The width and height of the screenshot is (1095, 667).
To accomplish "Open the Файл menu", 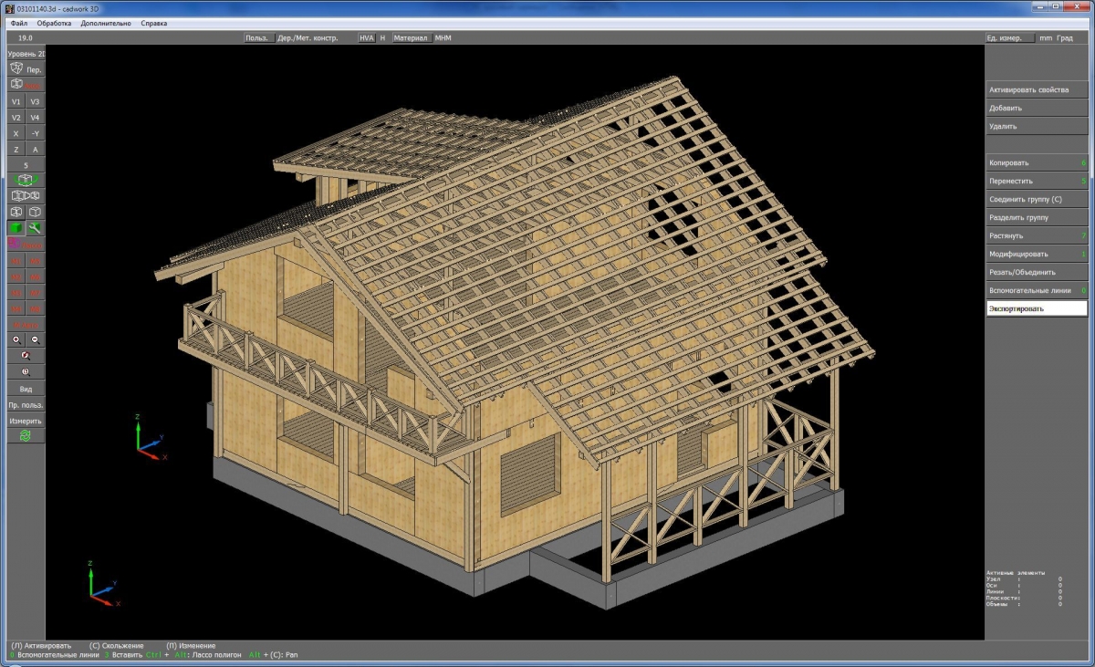I will (x=19, y=23).
